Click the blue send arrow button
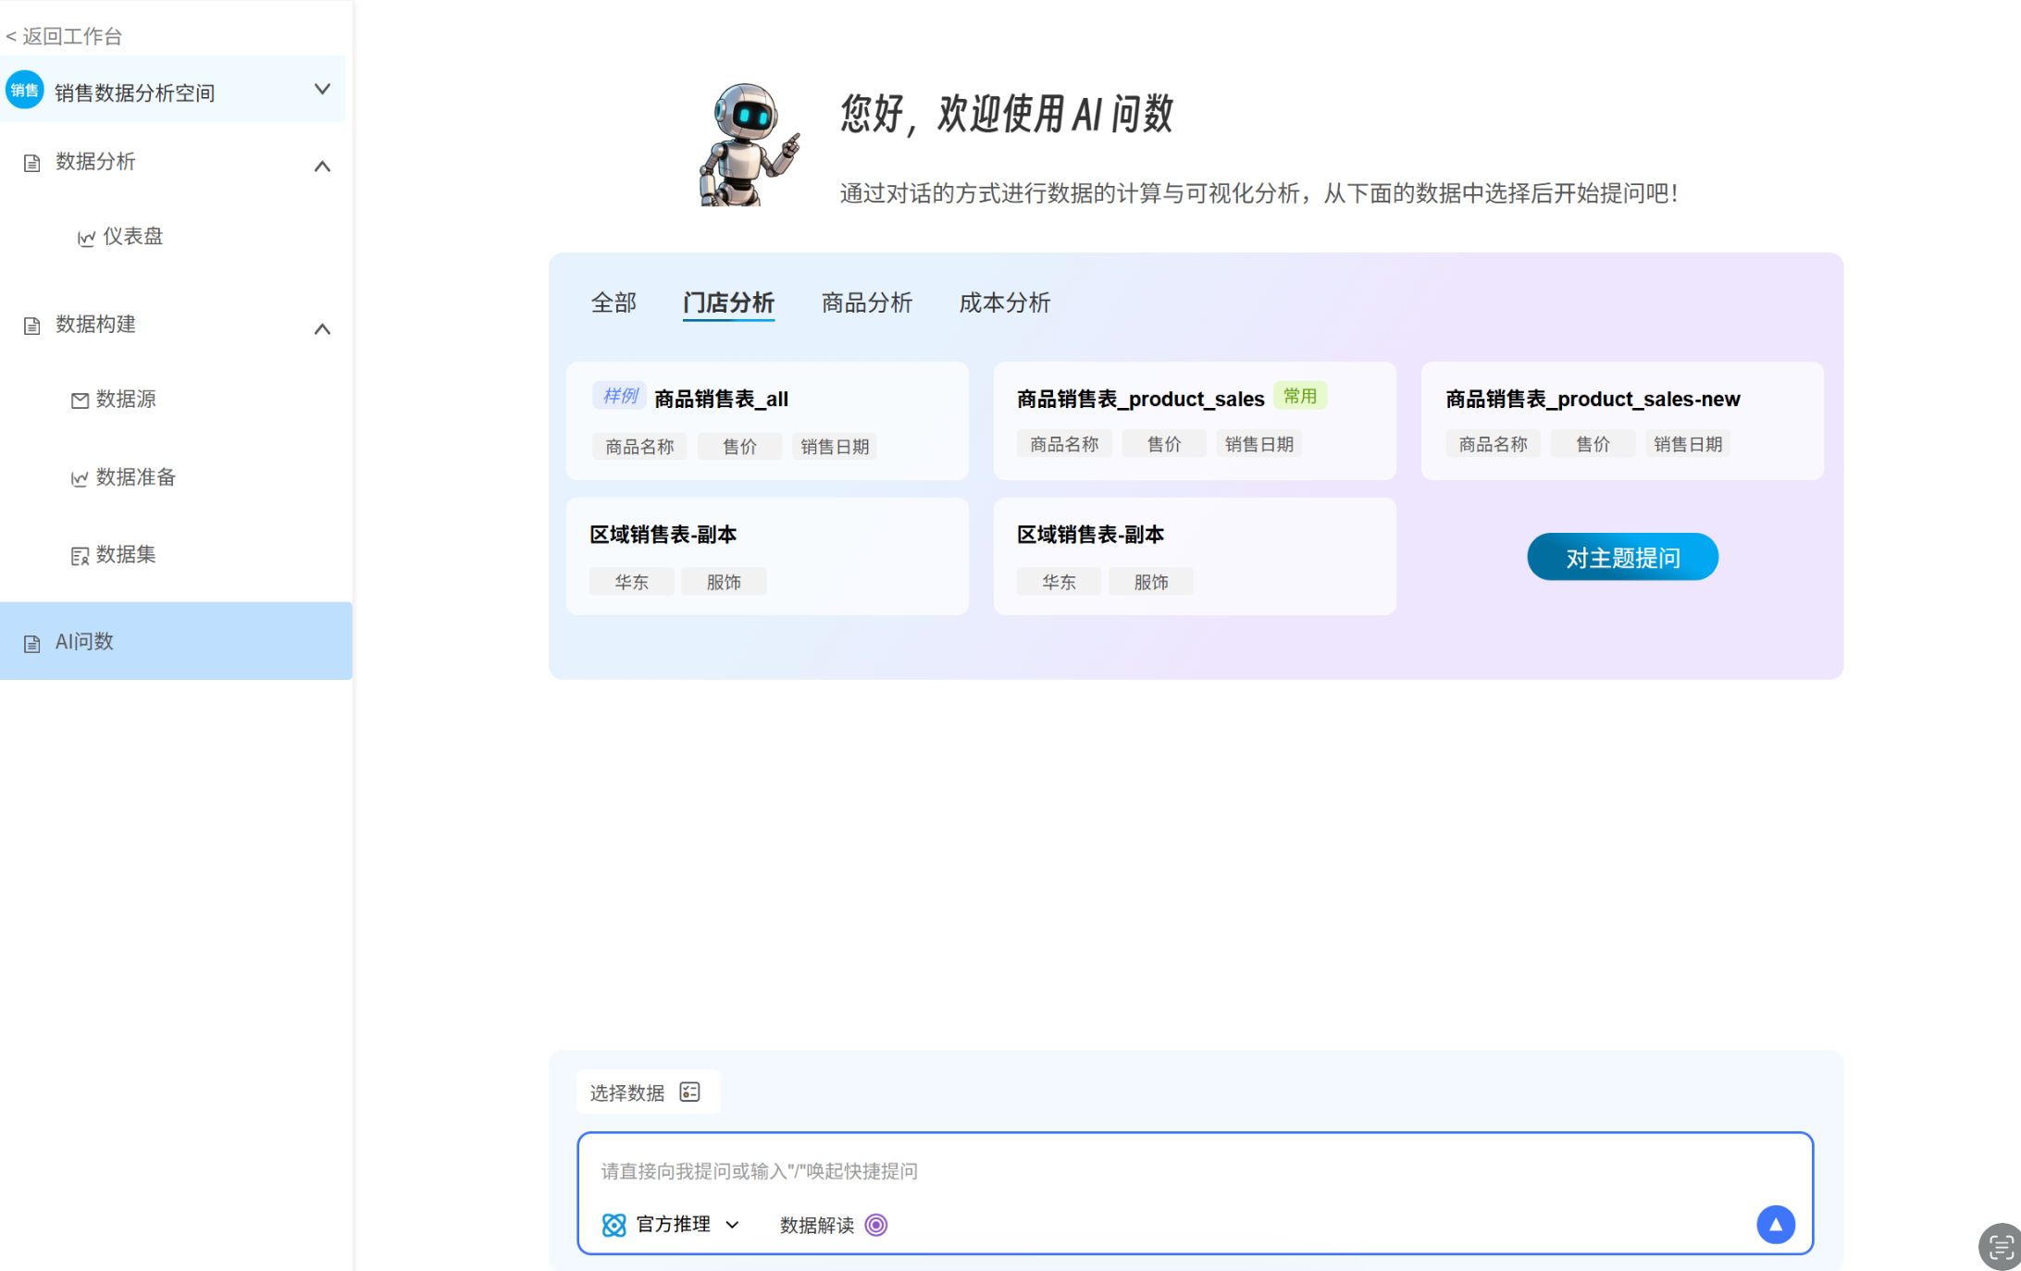The height and width of the screenshot is (1271, 2021). [x=1776, y=1225]
